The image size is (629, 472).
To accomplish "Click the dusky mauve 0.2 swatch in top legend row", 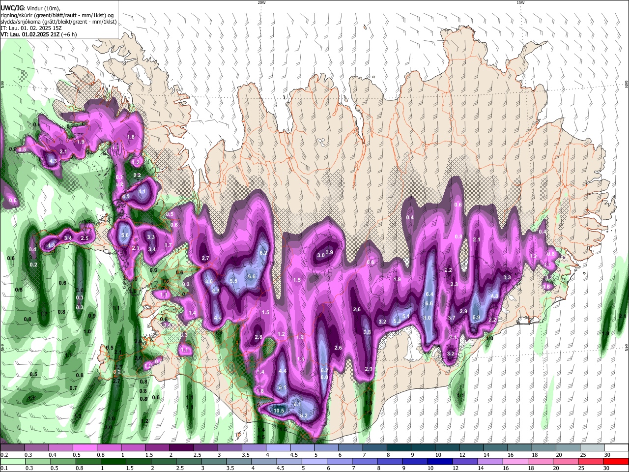I will (x=12, y=447).
